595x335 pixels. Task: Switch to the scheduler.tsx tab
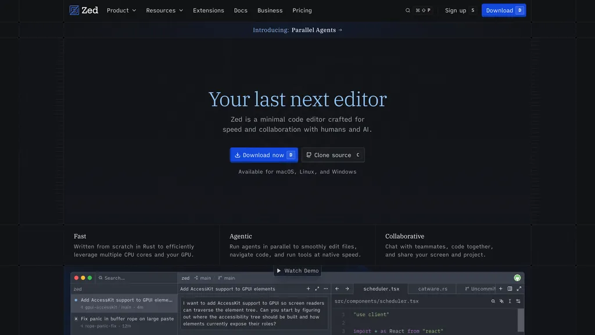(381, 289)
